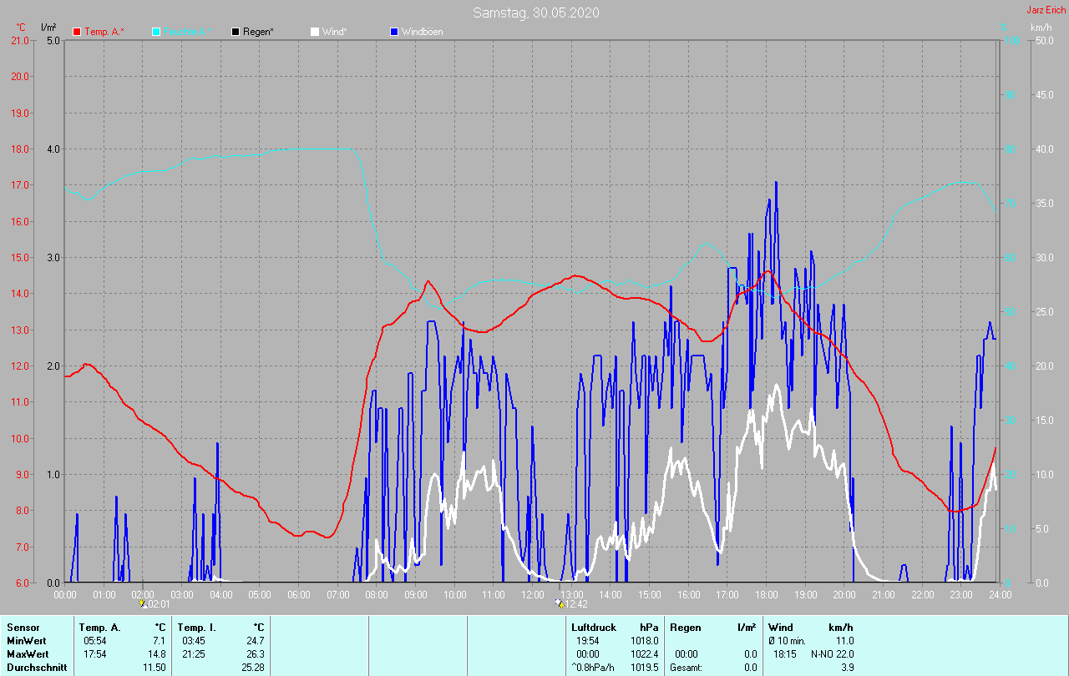Click the black Regen legend swatch
Screen dimensions: 1069x676
236,32
